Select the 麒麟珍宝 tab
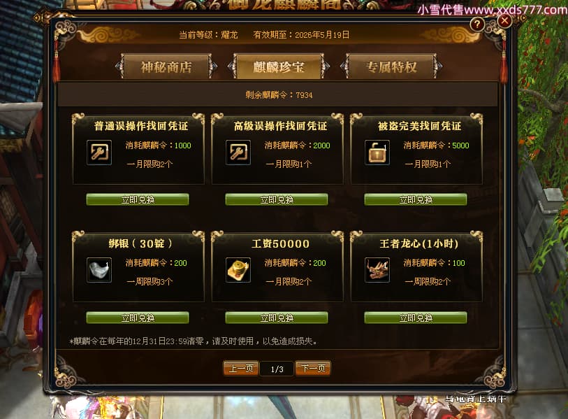568x419 pixels. 279,66
